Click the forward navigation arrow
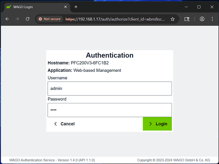Viewport: 219px width, 164px height. coord(17,19)
